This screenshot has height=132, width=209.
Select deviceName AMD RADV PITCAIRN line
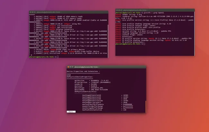[91, 90]
